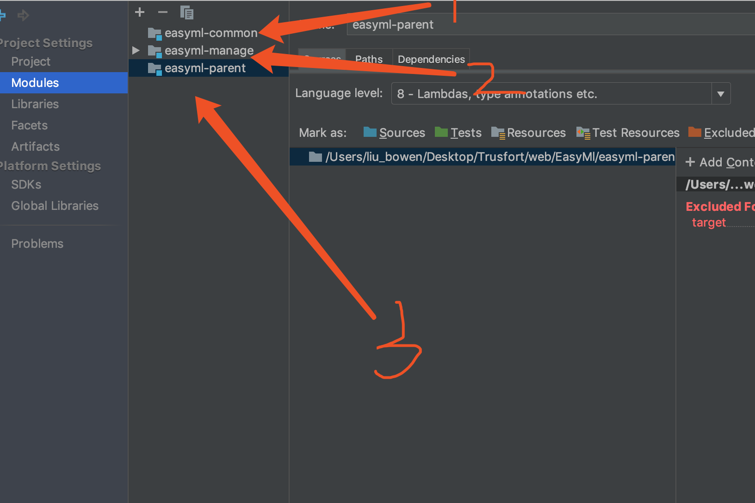The image size is (755, 503).
Task: Select easyml-manage in module list
Action: coord(209,51)
